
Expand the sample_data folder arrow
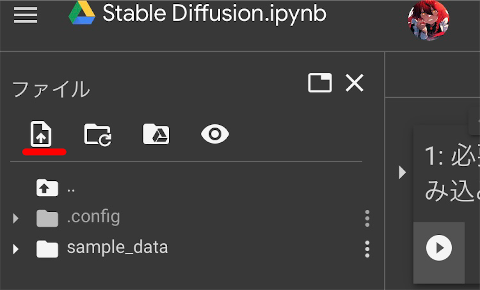coord(16,248)
